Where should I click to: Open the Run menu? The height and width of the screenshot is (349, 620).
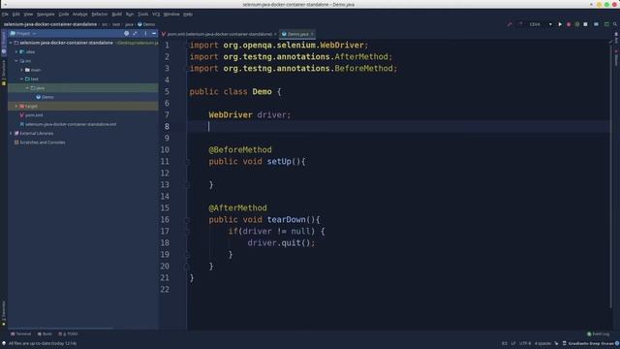point(130,15)
